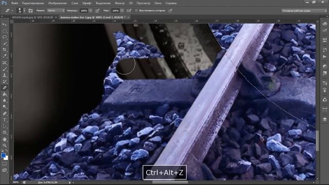This screenshot has width=329, height=185.
Task: Open the 3D menu
Action: (x=131, y=3)
